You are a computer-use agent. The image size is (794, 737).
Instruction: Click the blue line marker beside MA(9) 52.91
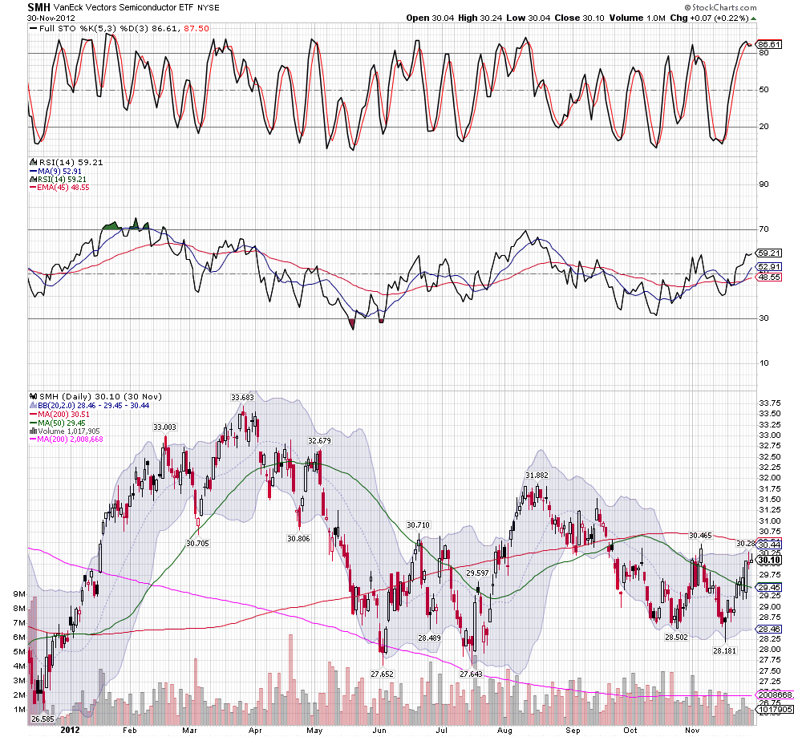pyautogui.click(x=32, y=170)
